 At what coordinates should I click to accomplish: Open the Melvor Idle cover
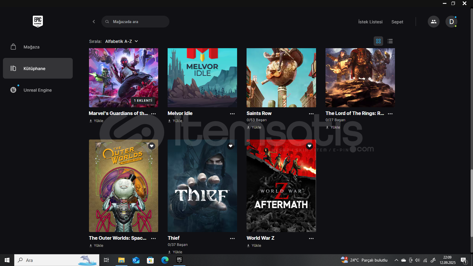pos(202,78)
